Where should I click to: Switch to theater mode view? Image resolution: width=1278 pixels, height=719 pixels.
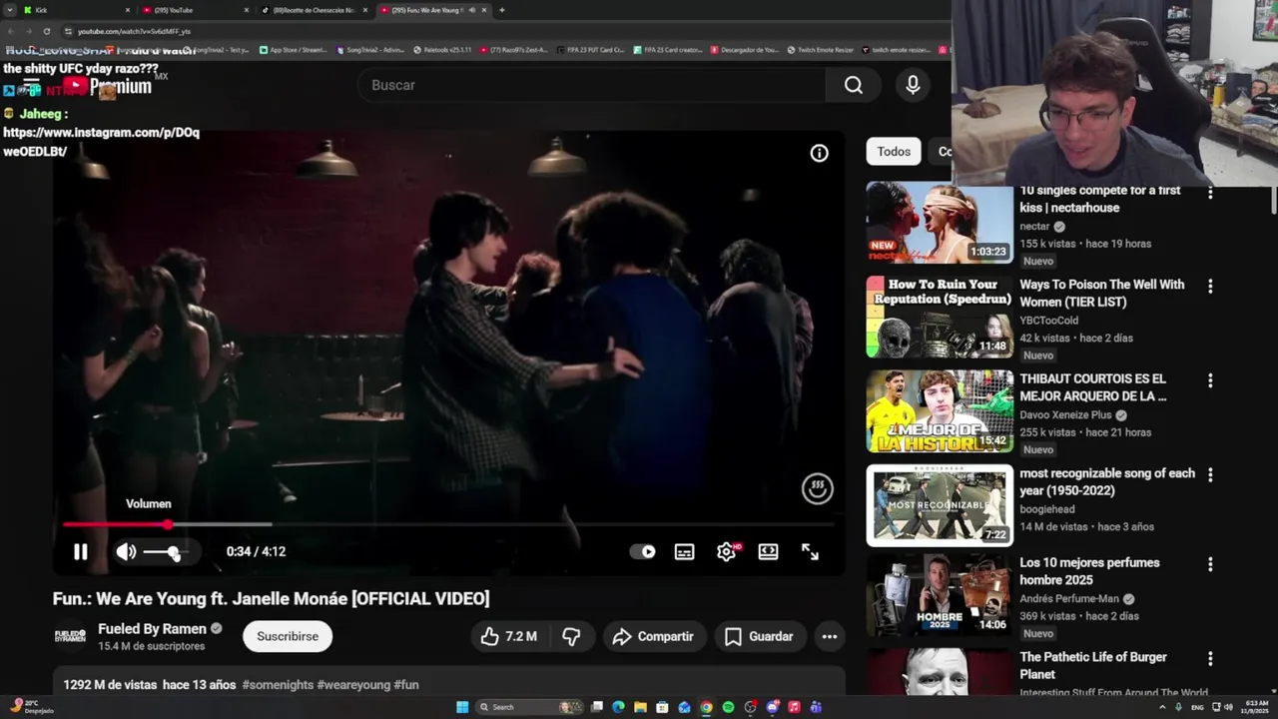768,551
